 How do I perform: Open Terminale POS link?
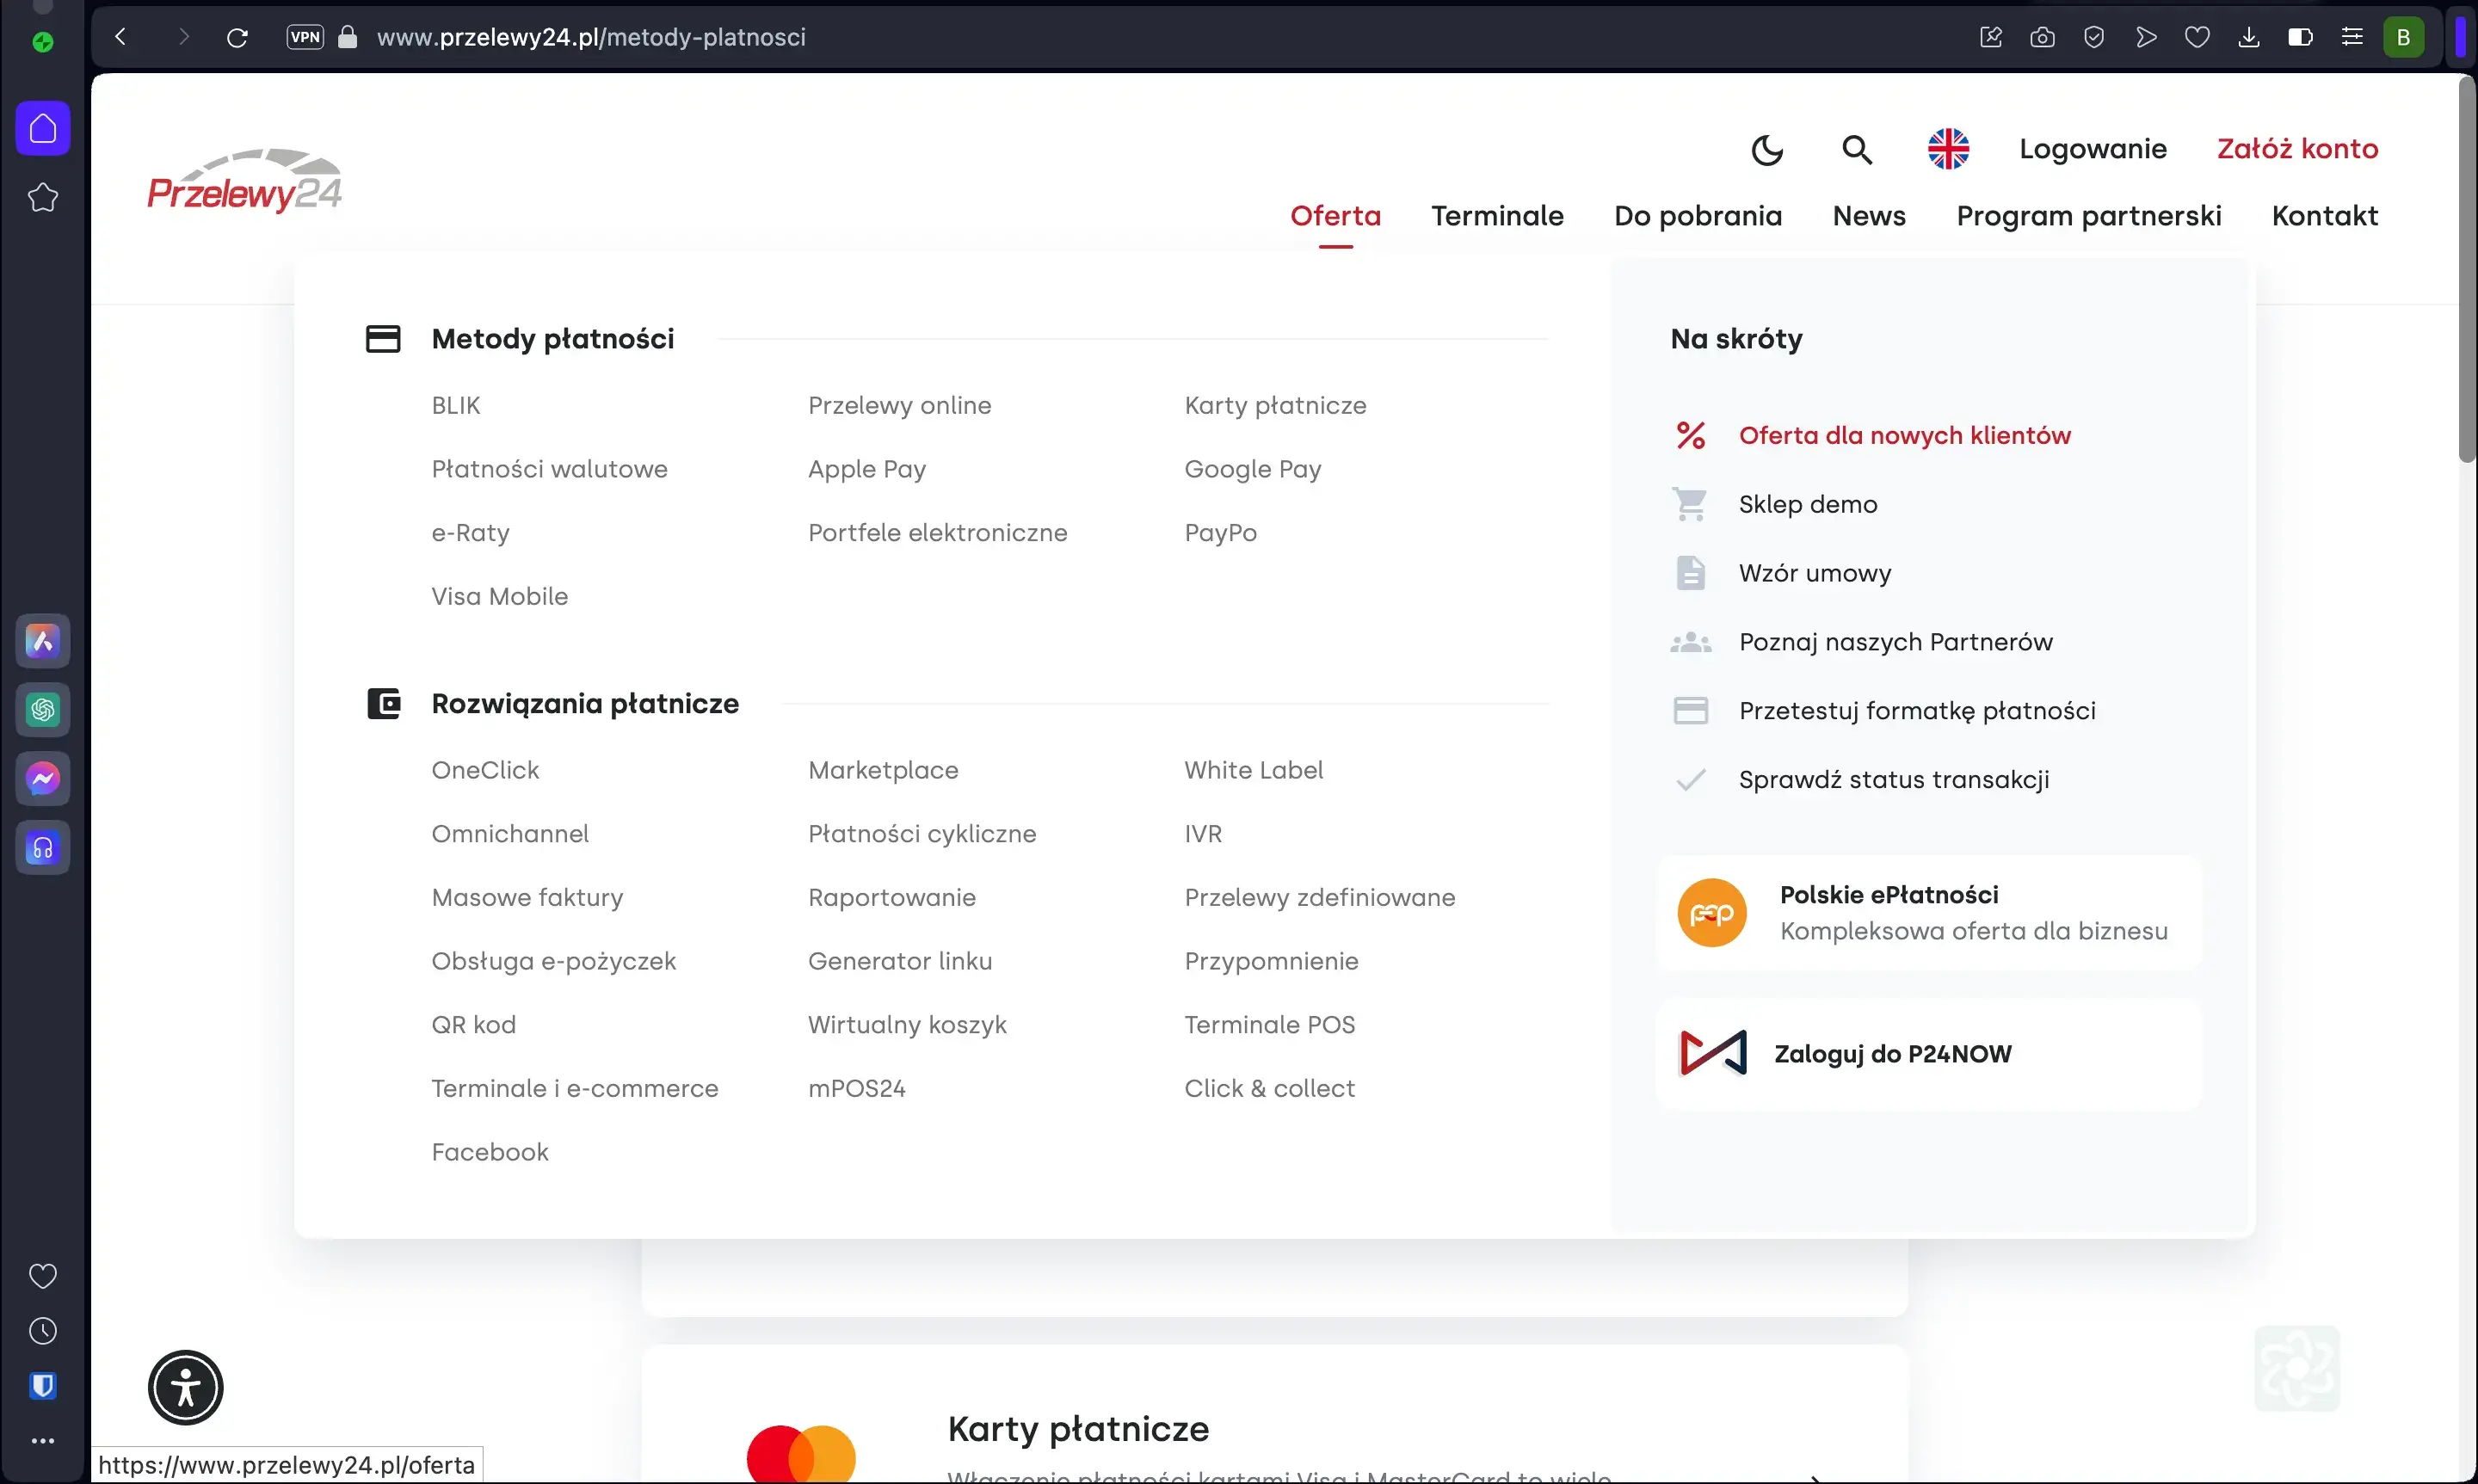[x=1270, y=1026]
